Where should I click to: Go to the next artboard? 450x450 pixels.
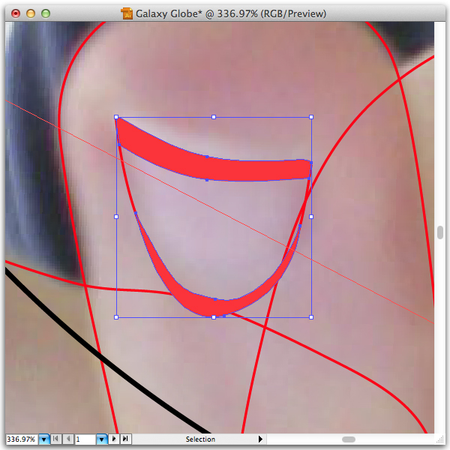click(114, 439)
